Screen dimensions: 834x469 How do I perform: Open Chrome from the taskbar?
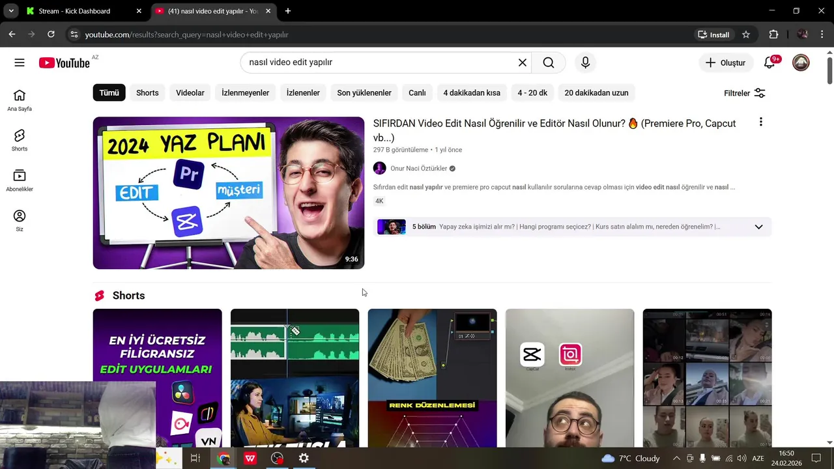tap(223, 459)
